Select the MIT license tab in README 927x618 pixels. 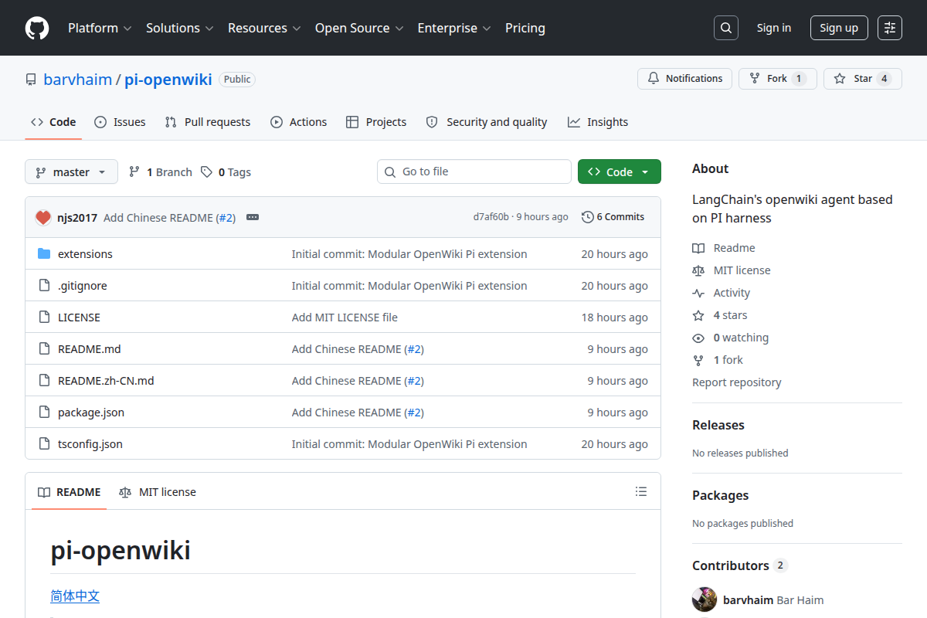pos(158,492)
